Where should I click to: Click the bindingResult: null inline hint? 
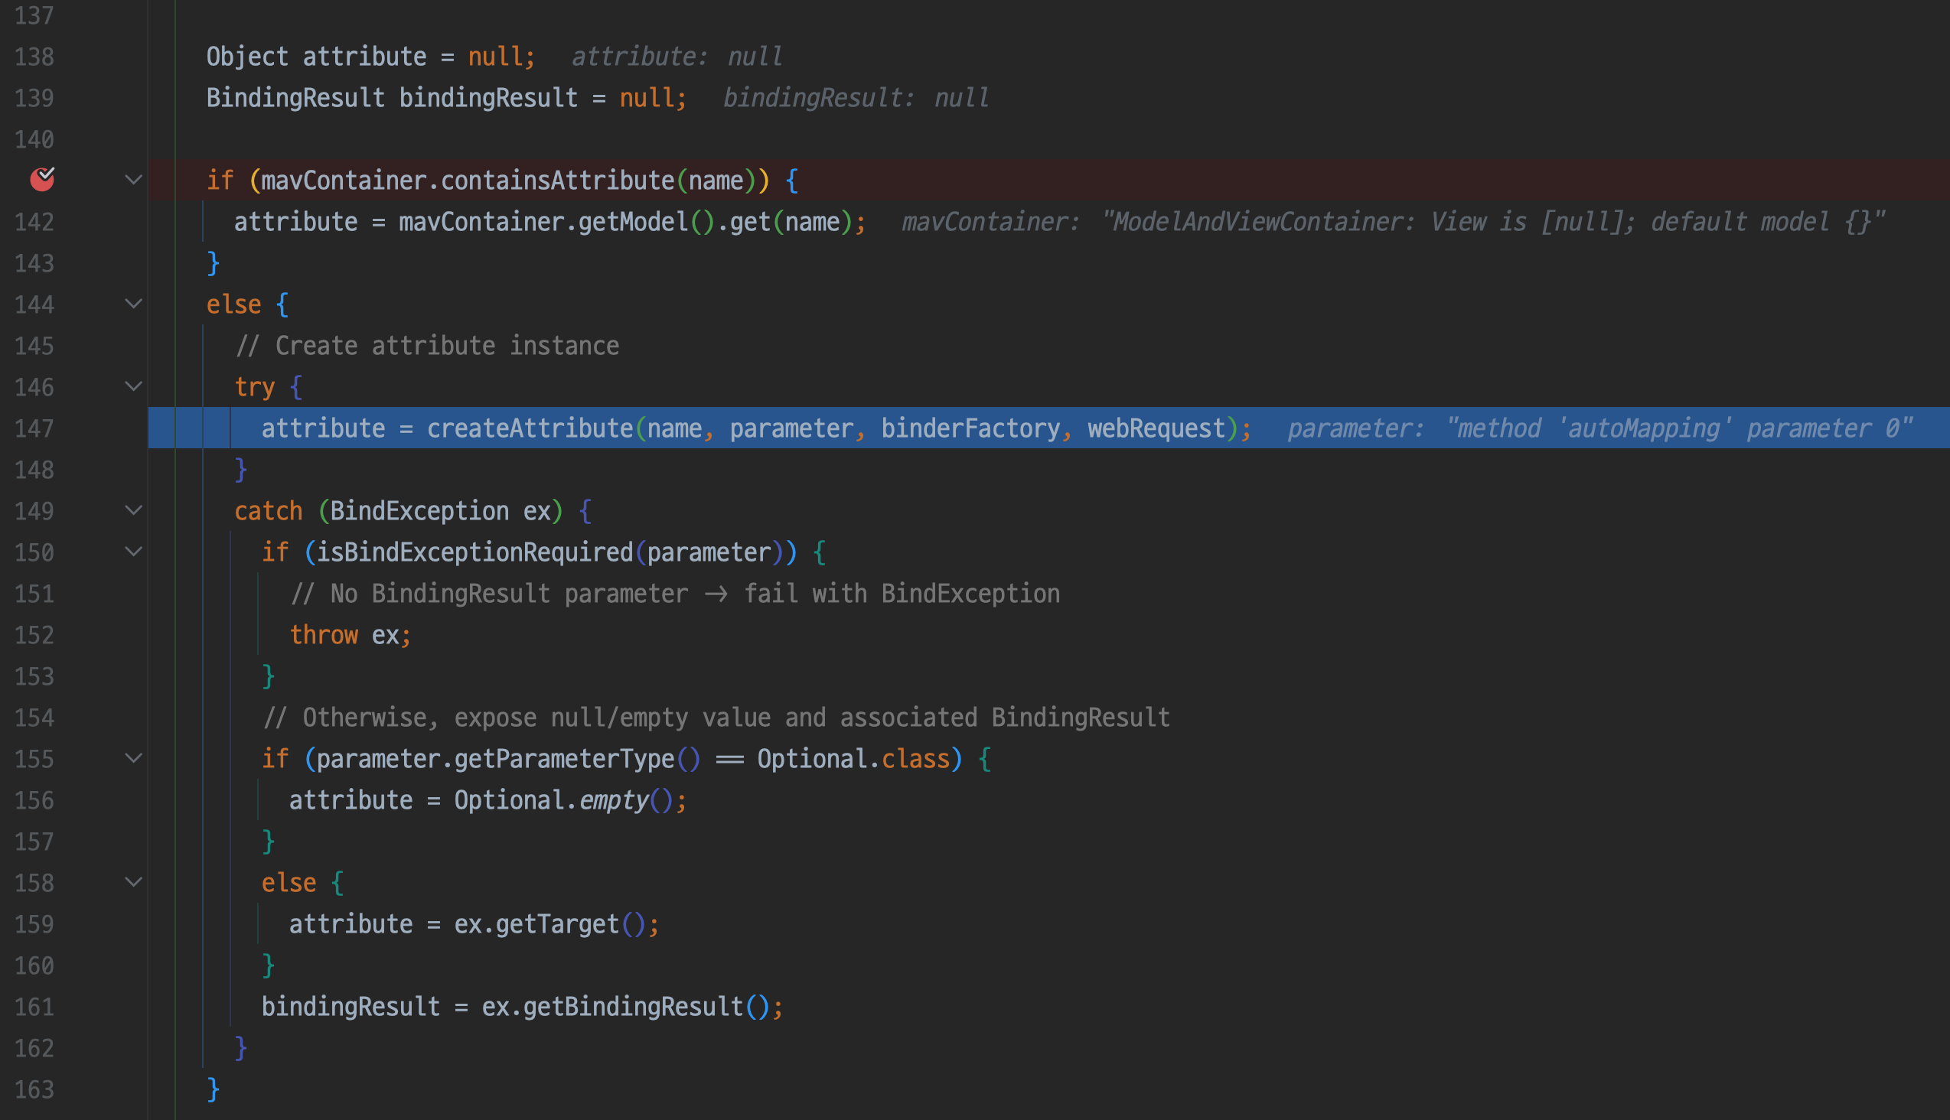coord(856,99)
